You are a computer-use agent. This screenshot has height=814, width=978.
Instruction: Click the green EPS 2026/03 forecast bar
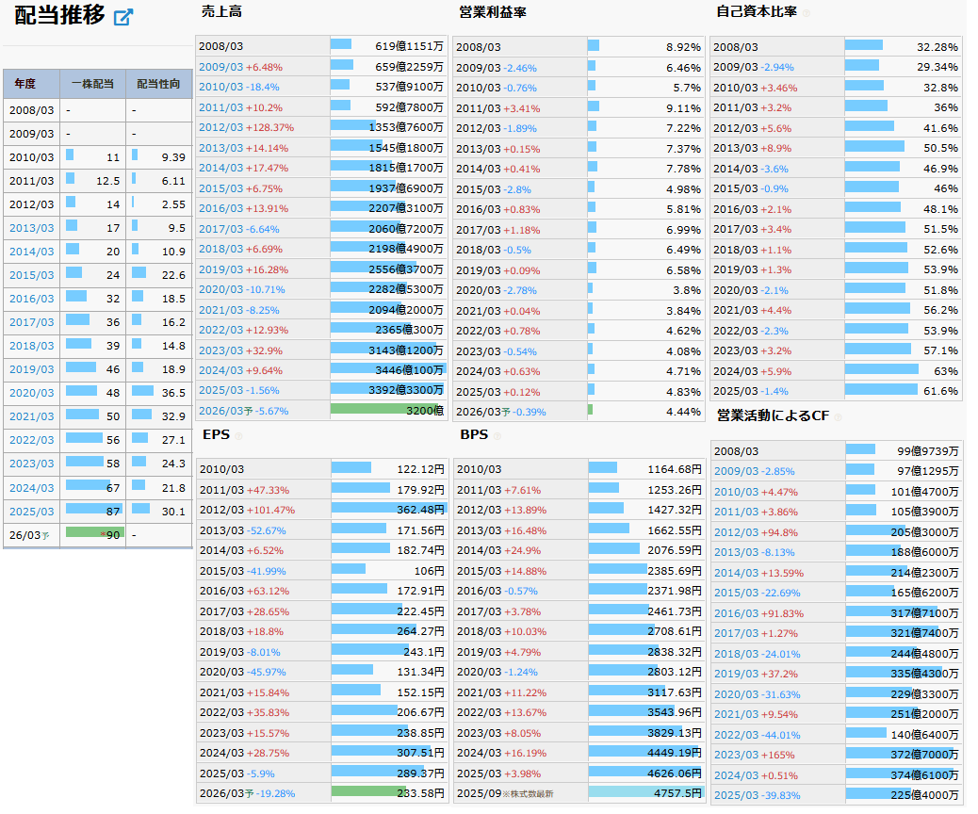point(368,792)
